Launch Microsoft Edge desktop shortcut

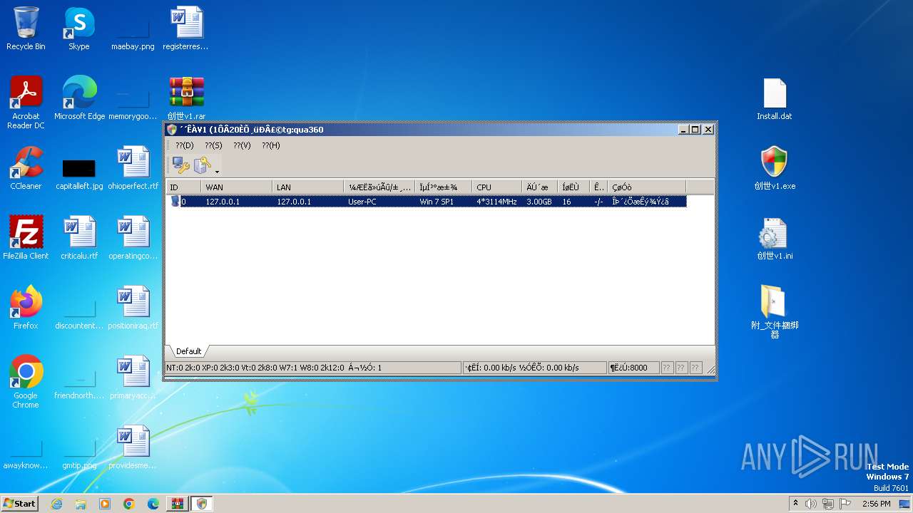pyautogui.click(x=79, y=98)
